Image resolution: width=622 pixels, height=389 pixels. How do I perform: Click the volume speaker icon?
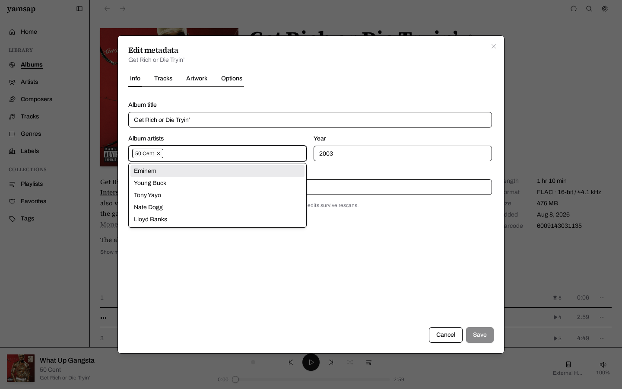point(603,365)
